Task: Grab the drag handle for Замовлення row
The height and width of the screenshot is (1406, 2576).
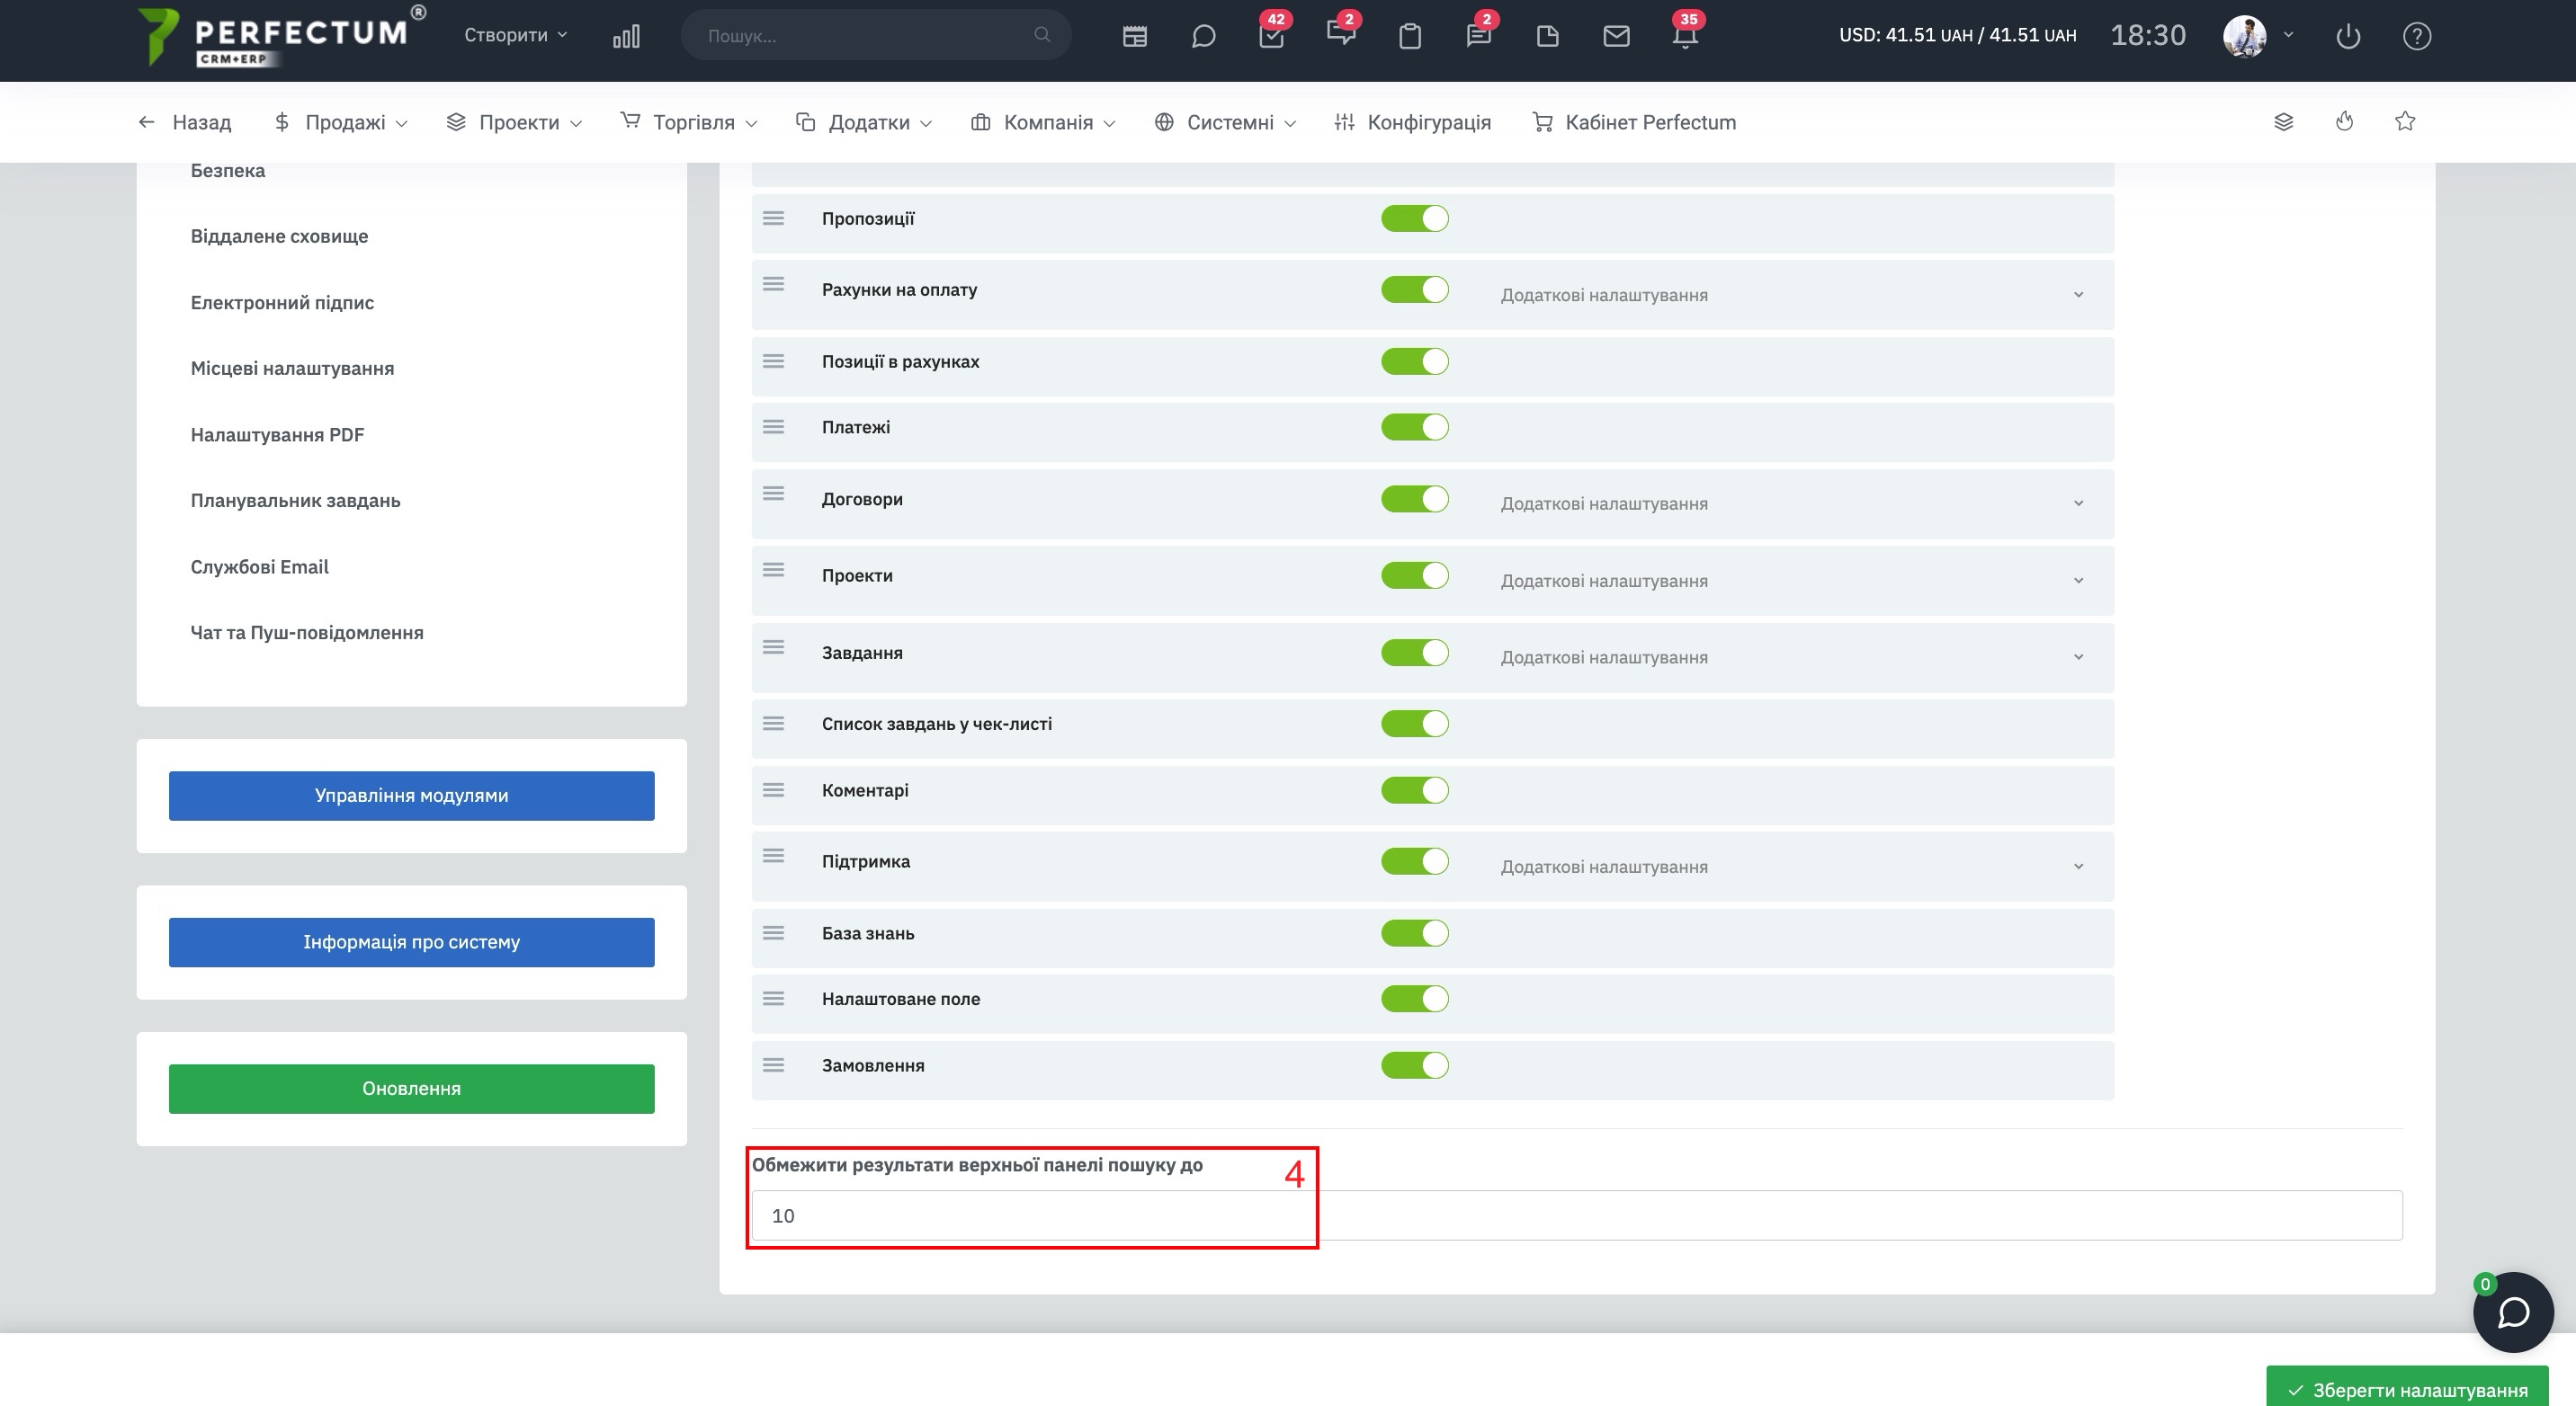Action: pyautogui.click(x=773, y=1065)
